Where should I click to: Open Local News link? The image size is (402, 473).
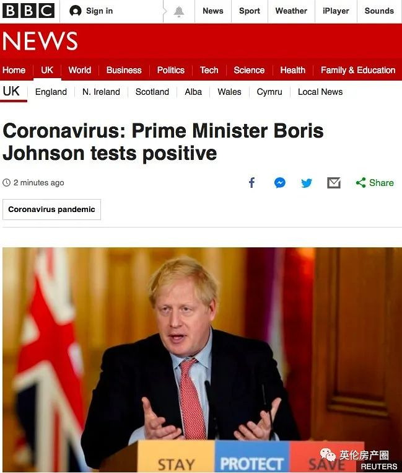320,92
